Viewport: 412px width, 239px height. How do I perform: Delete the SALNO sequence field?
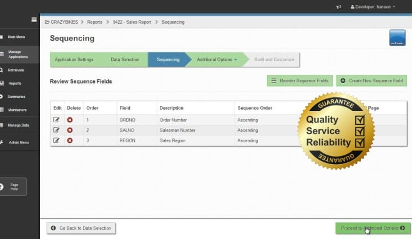coord(70,130)
